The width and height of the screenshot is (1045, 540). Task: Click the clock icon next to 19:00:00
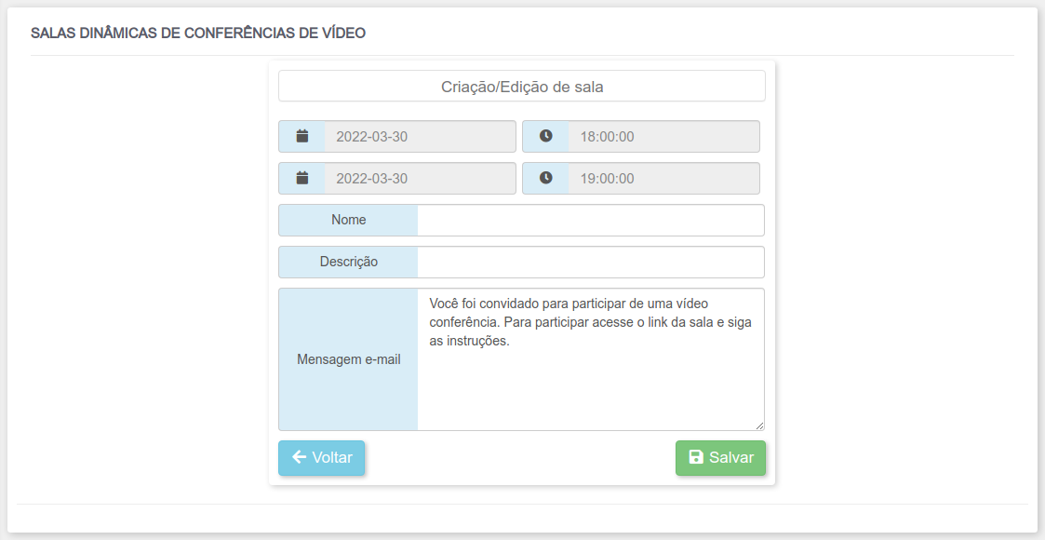coord(546,178)
